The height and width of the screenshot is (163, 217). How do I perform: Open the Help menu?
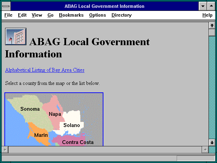[x=207, y=15]
